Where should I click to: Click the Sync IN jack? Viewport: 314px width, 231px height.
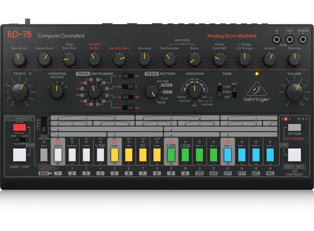pyautogui.click(x=277, y=39)
